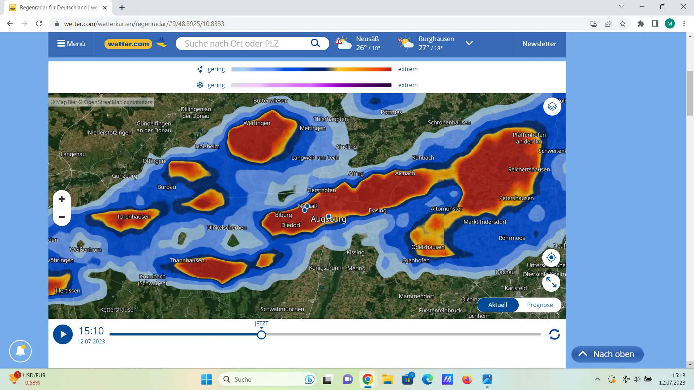Open the map layers selector
694x390 pixels.
pos(552,107)
